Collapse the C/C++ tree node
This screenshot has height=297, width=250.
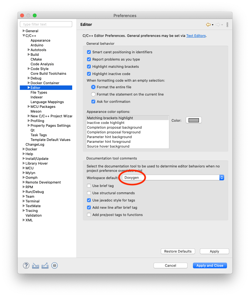24,35
